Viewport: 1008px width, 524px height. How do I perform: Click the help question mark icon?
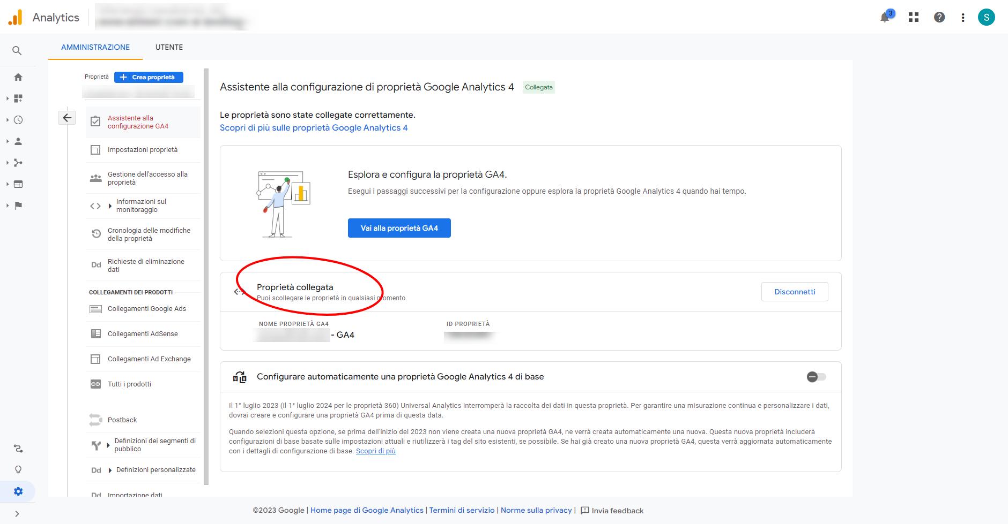coord(939,18)
